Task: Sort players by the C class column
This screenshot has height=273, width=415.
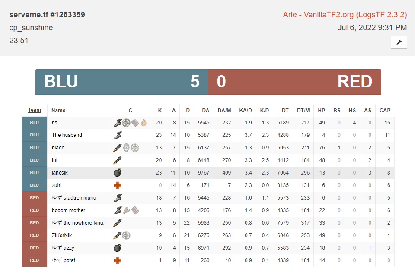Action: (x=130, y=111)
